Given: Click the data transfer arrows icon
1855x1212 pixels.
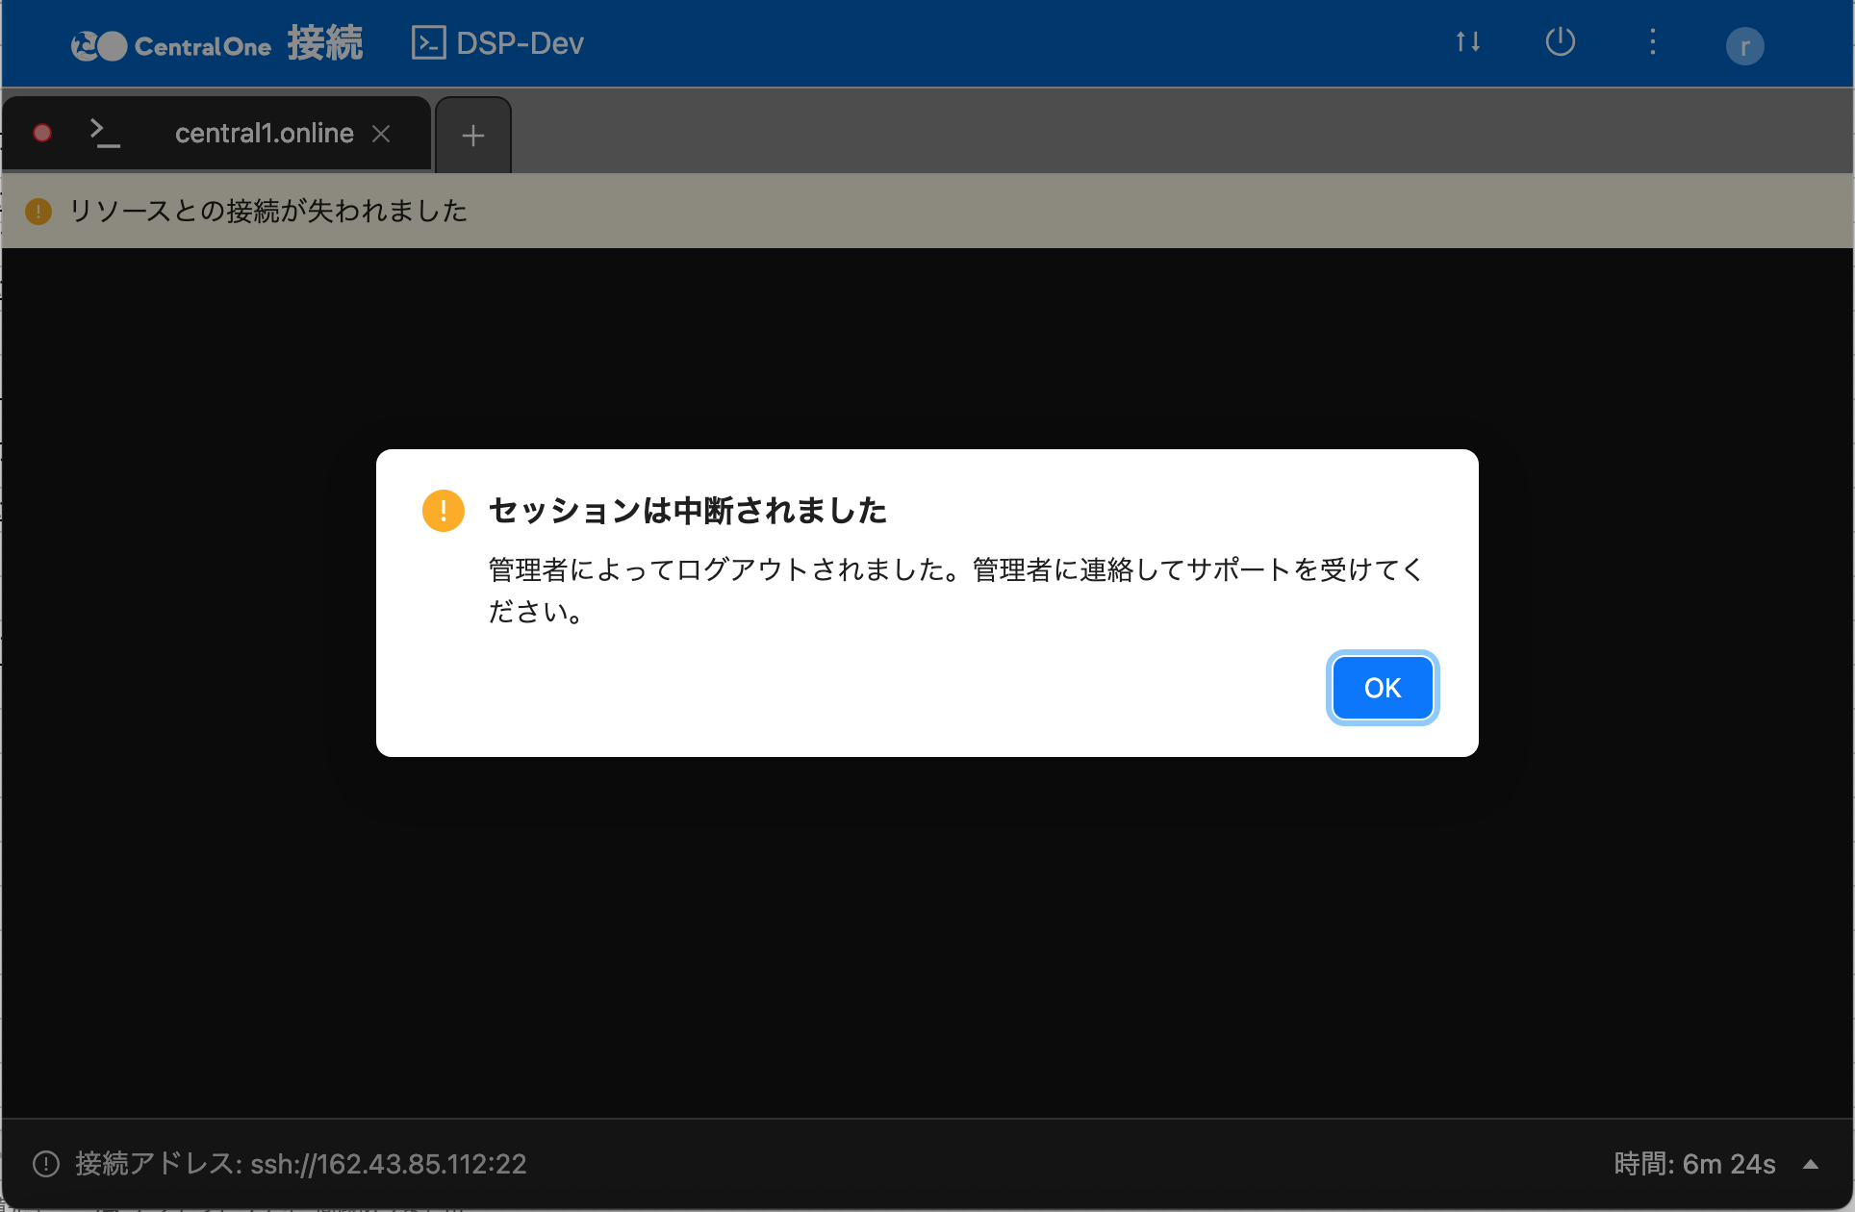Looking at the screenshot, I should [1467, 42].
